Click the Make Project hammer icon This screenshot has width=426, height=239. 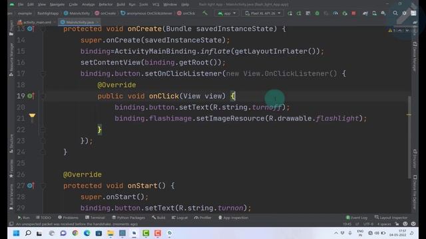pyautogui.click(x=205, y=13)
